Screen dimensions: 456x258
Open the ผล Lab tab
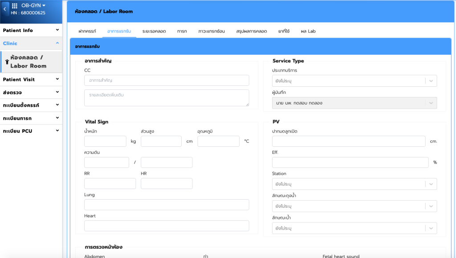308,31
